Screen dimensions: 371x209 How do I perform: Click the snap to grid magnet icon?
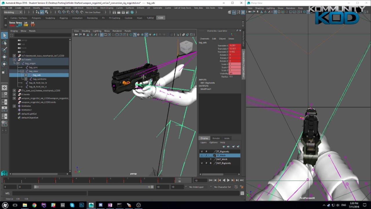pos(59,12)
